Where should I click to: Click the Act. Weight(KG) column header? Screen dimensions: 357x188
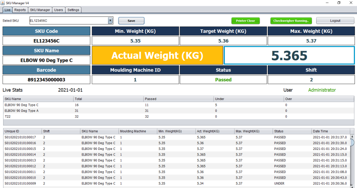pyautogui.click(x=214, y=131)
